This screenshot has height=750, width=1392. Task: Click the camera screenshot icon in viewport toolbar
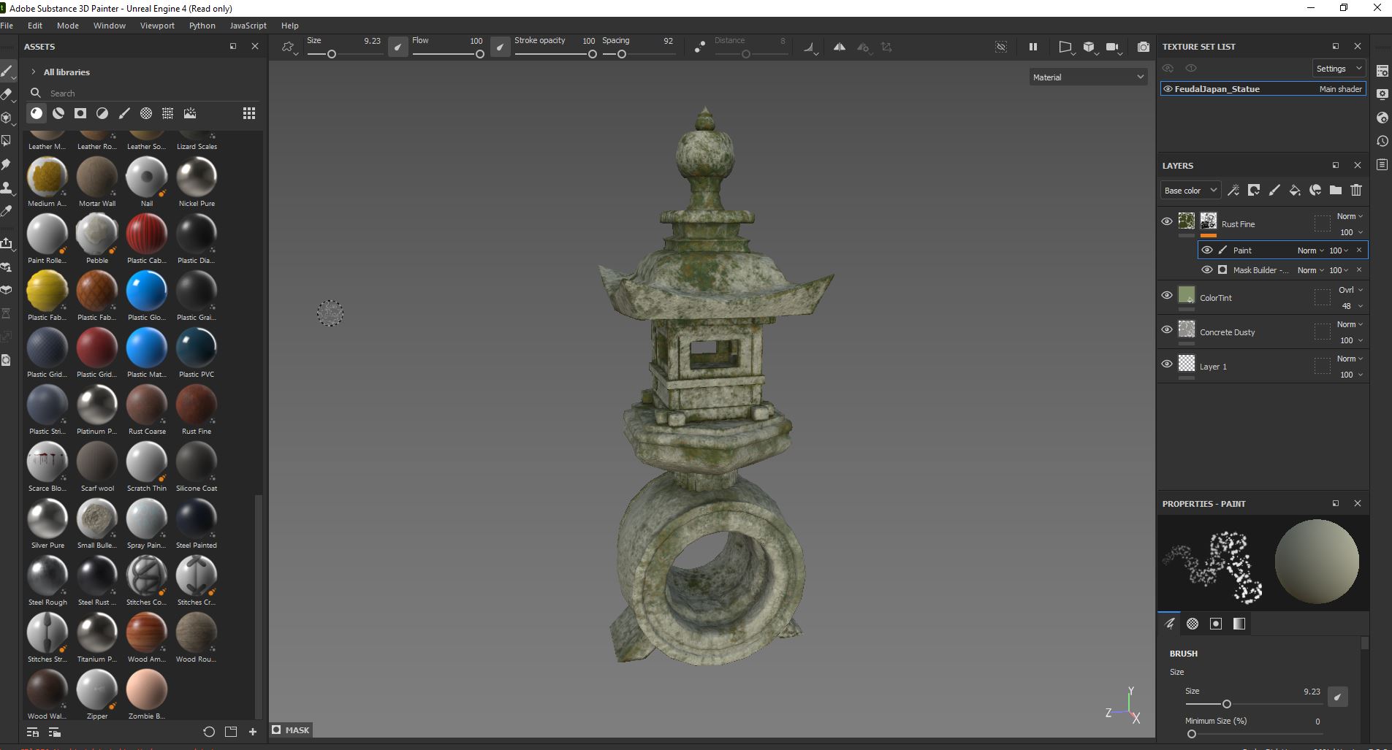(x=1143, y=47)
